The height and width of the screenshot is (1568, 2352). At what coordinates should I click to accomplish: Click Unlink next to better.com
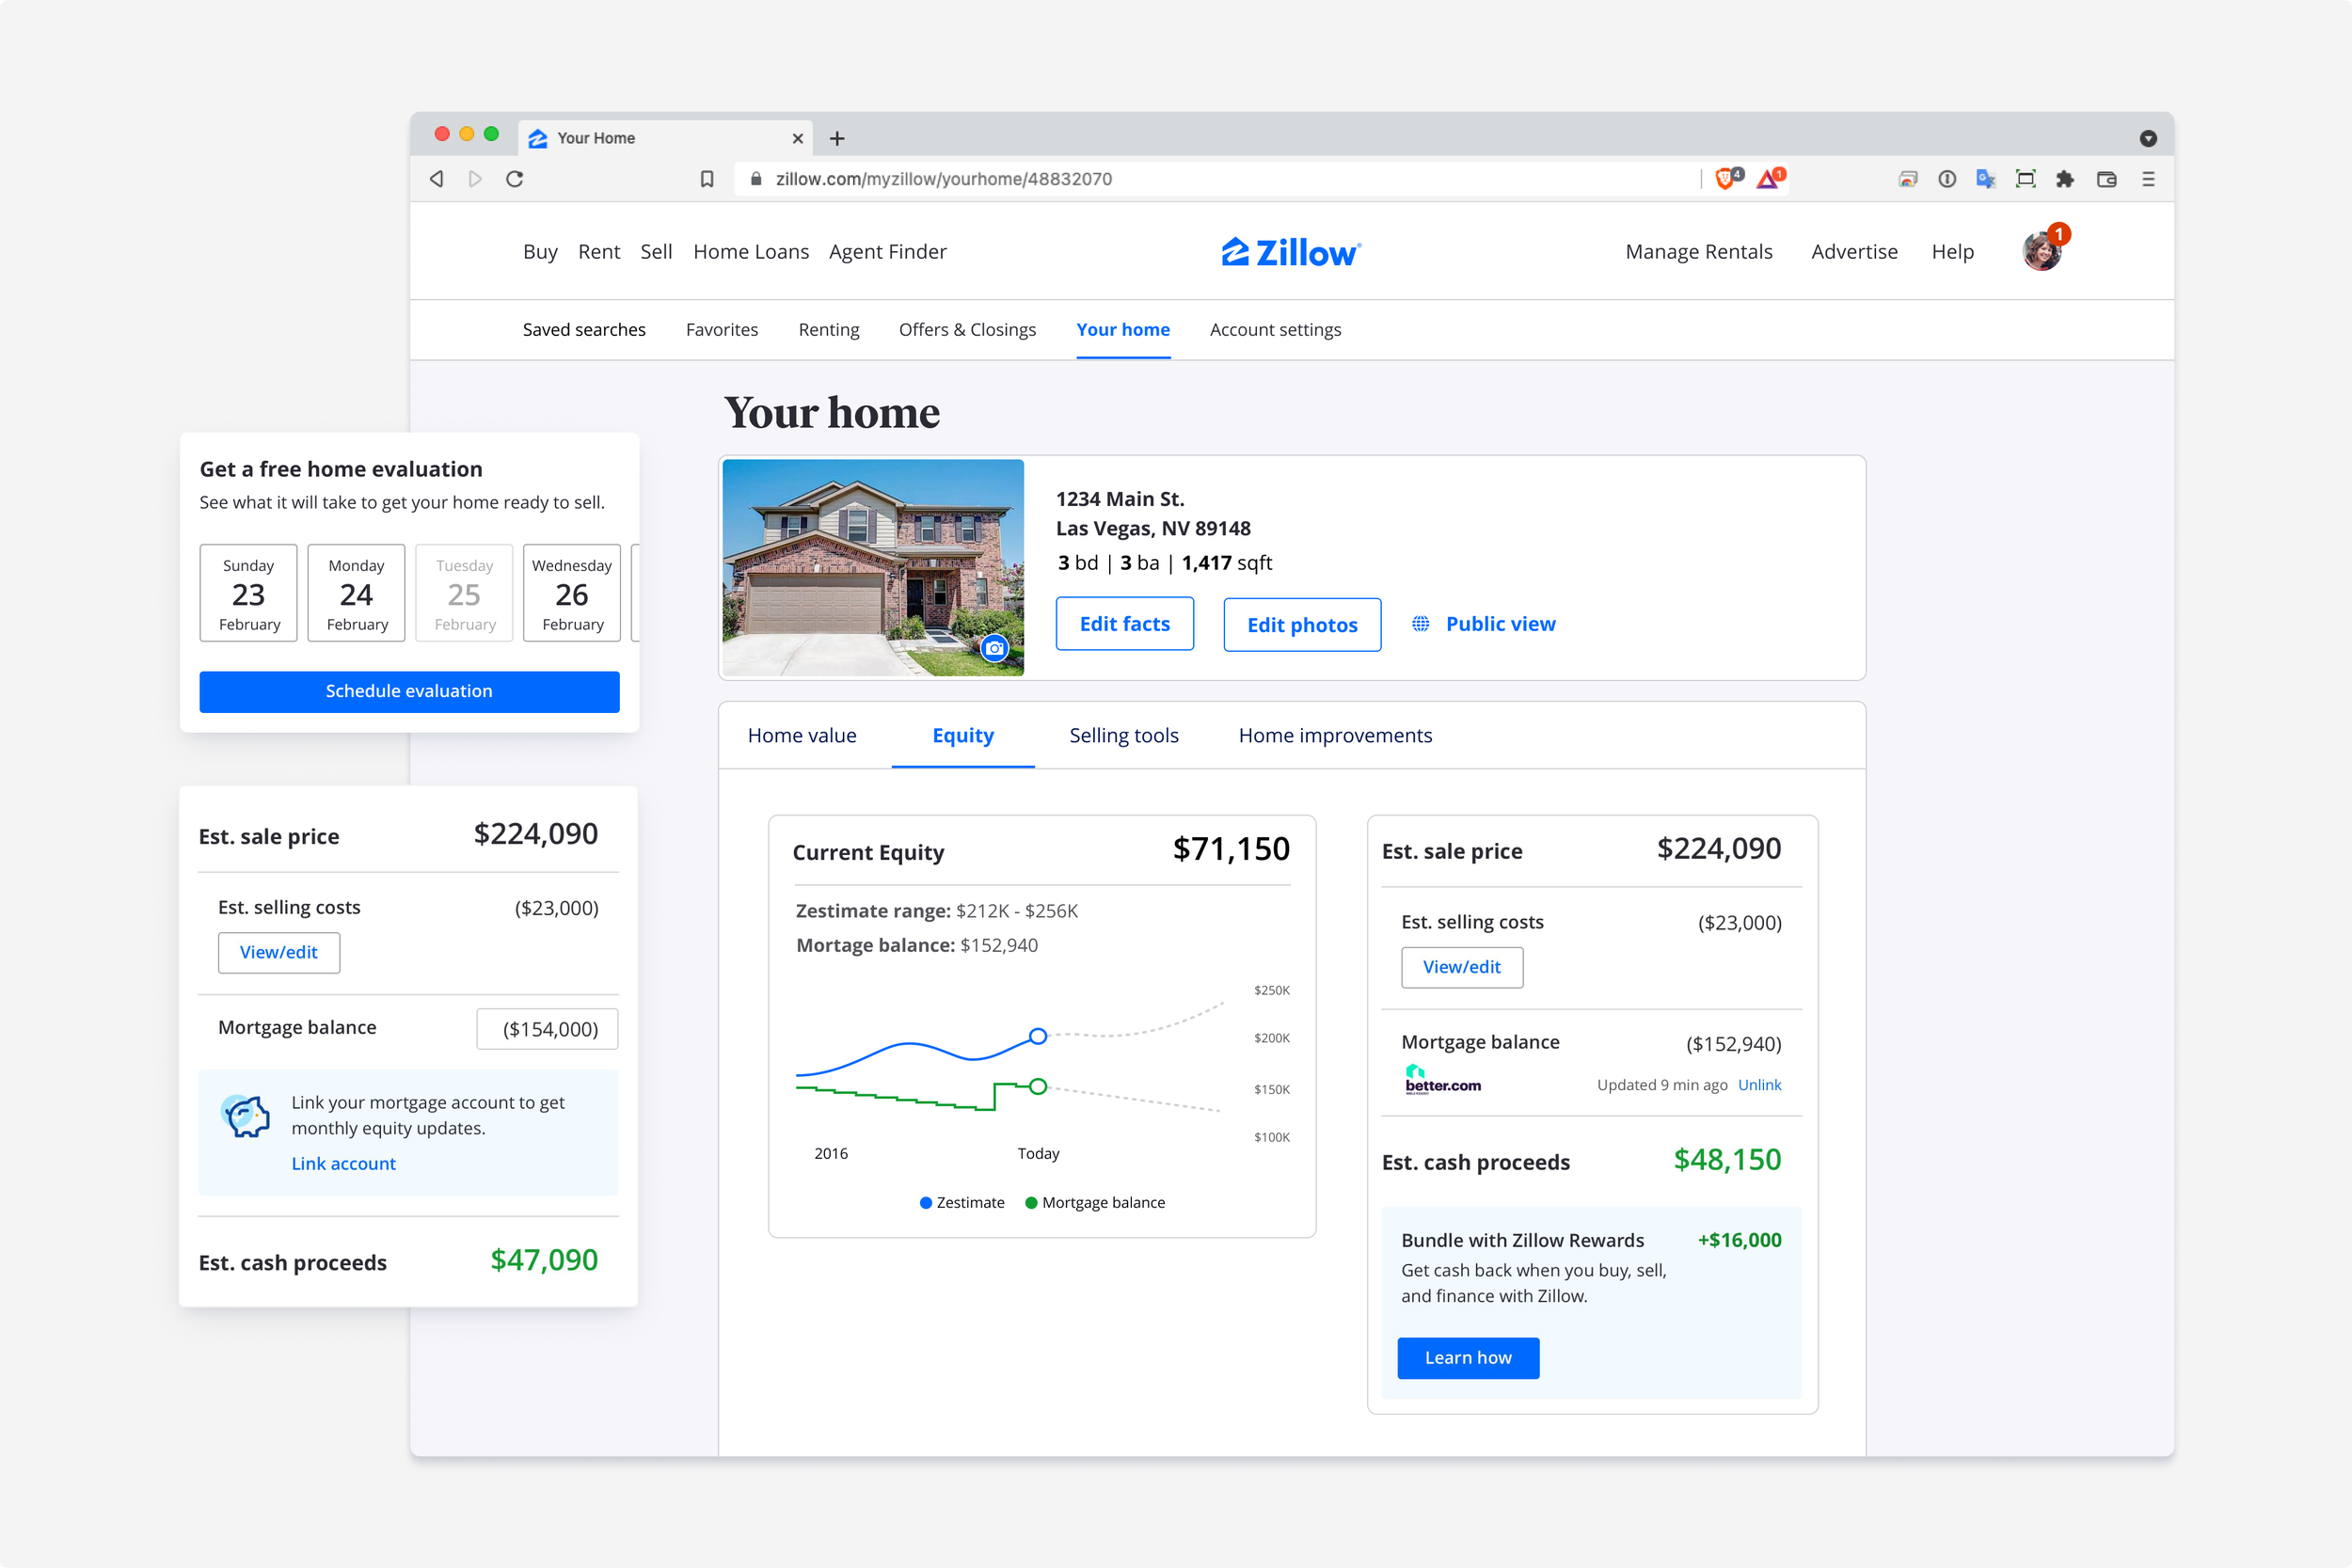click(1759, 1085)
